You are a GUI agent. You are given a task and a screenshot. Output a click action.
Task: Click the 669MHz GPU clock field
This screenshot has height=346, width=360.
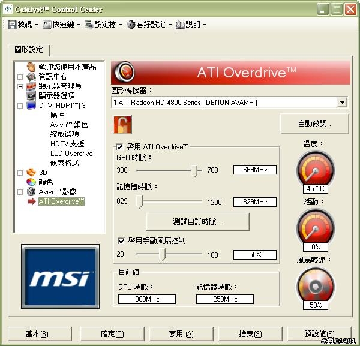pos(255,170)
